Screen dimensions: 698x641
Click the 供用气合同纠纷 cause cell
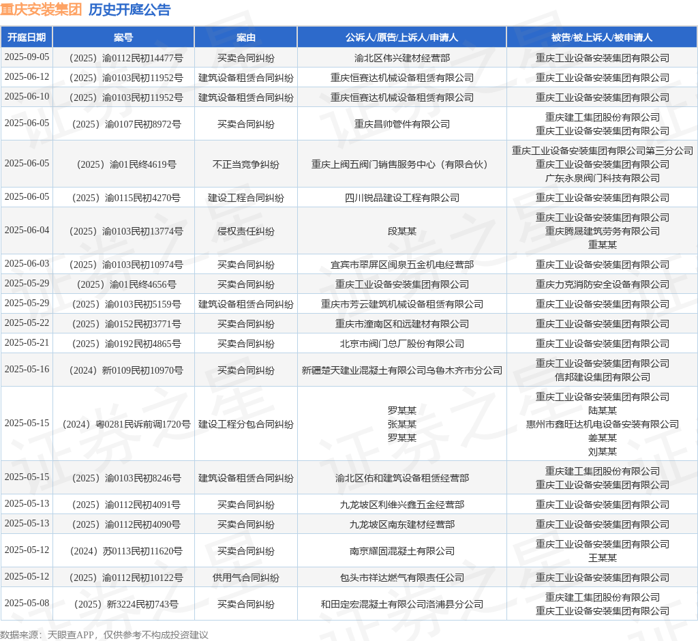[245, 578]
